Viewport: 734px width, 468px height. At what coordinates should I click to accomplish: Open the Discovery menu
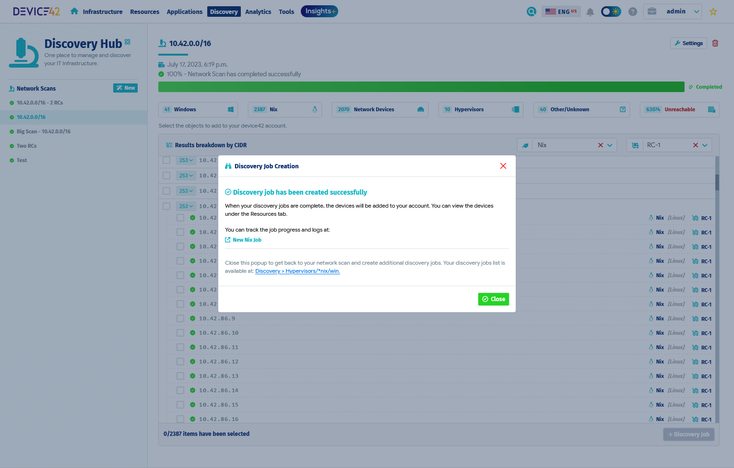(x=224, y=12)
